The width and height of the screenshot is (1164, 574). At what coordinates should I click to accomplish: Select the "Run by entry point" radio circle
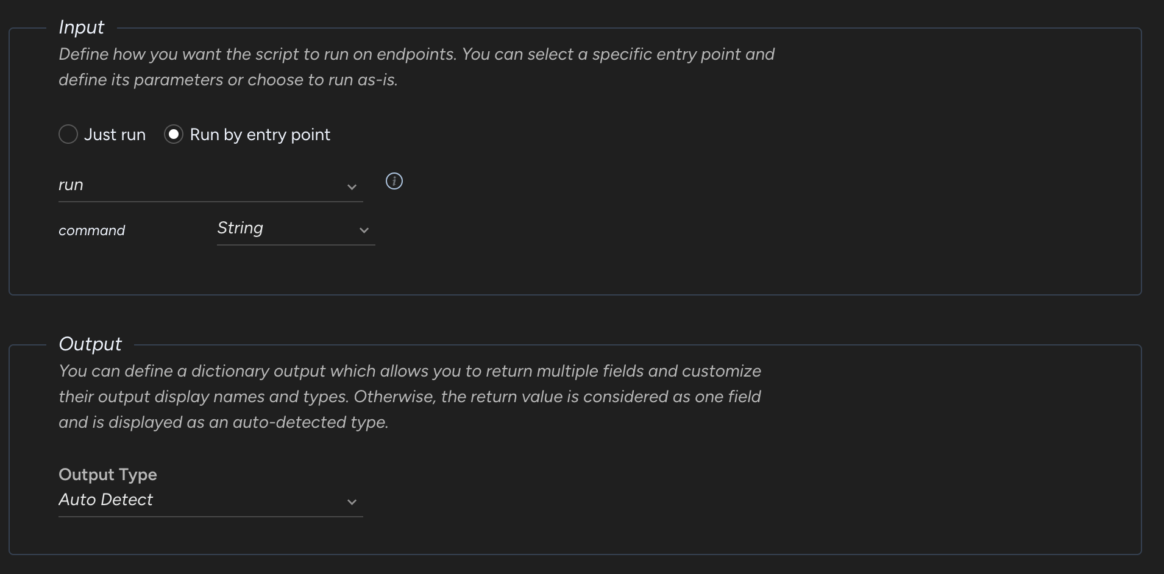pos(174,134)
